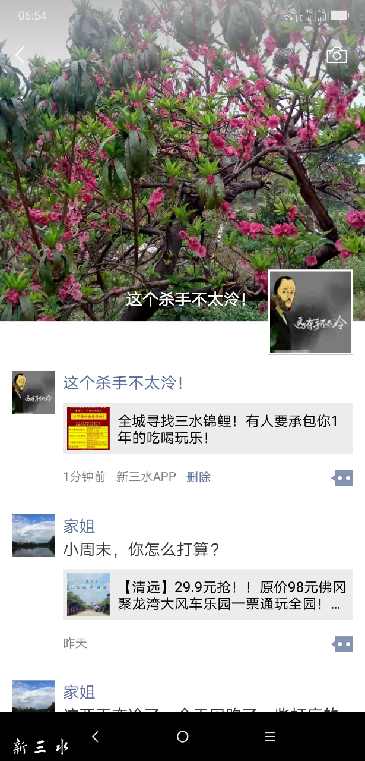
Task: Open the large profile avatar on the cover
Action: (x=310, y=312)
